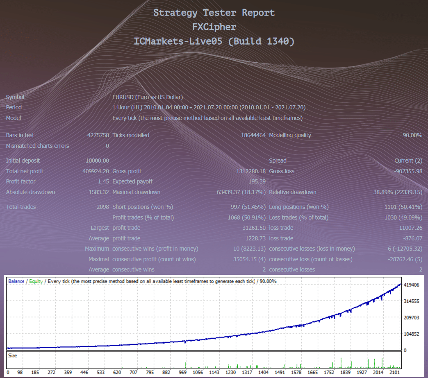Click the value "-28762.46 (5)"

[x=405, y=259]
